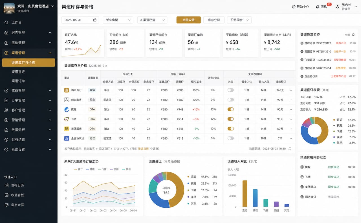361x223 pixels.
Task: Disable 关房 switch for 携程
Action: click(231, 109)
